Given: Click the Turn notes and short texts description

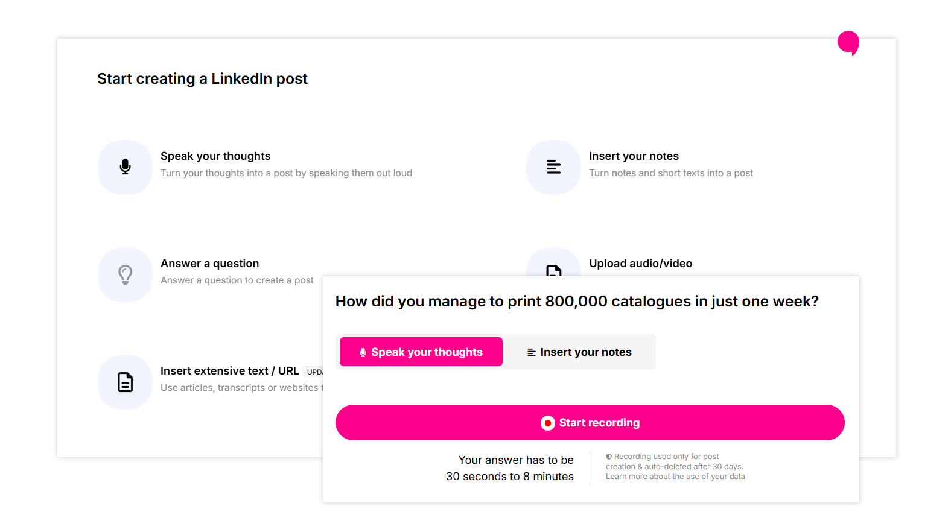Looking at the screenshot, I should [670, 173].
